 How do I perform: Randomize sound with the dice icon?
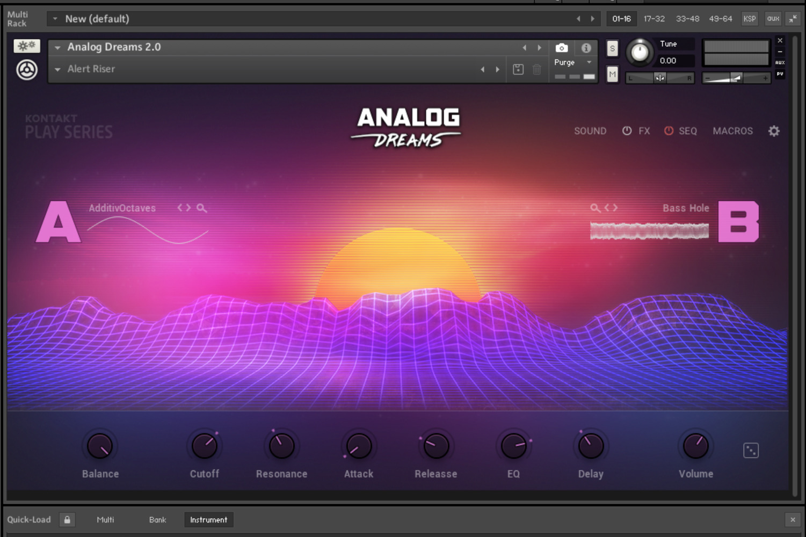[x=751, y=451]
